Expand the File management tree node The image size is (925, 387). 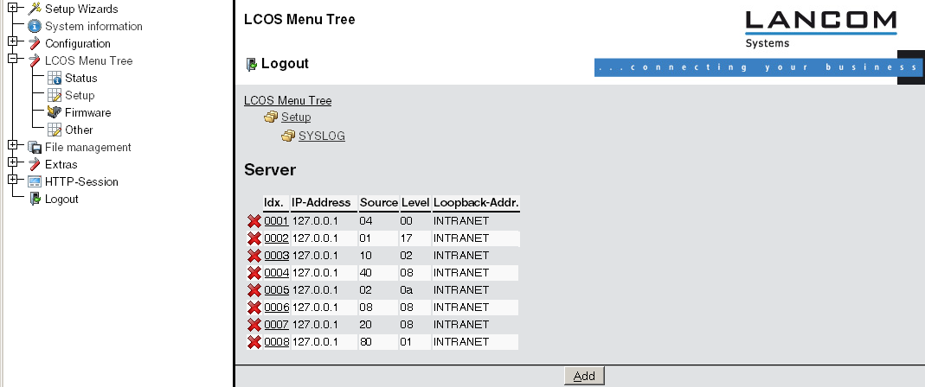[12, 147]
